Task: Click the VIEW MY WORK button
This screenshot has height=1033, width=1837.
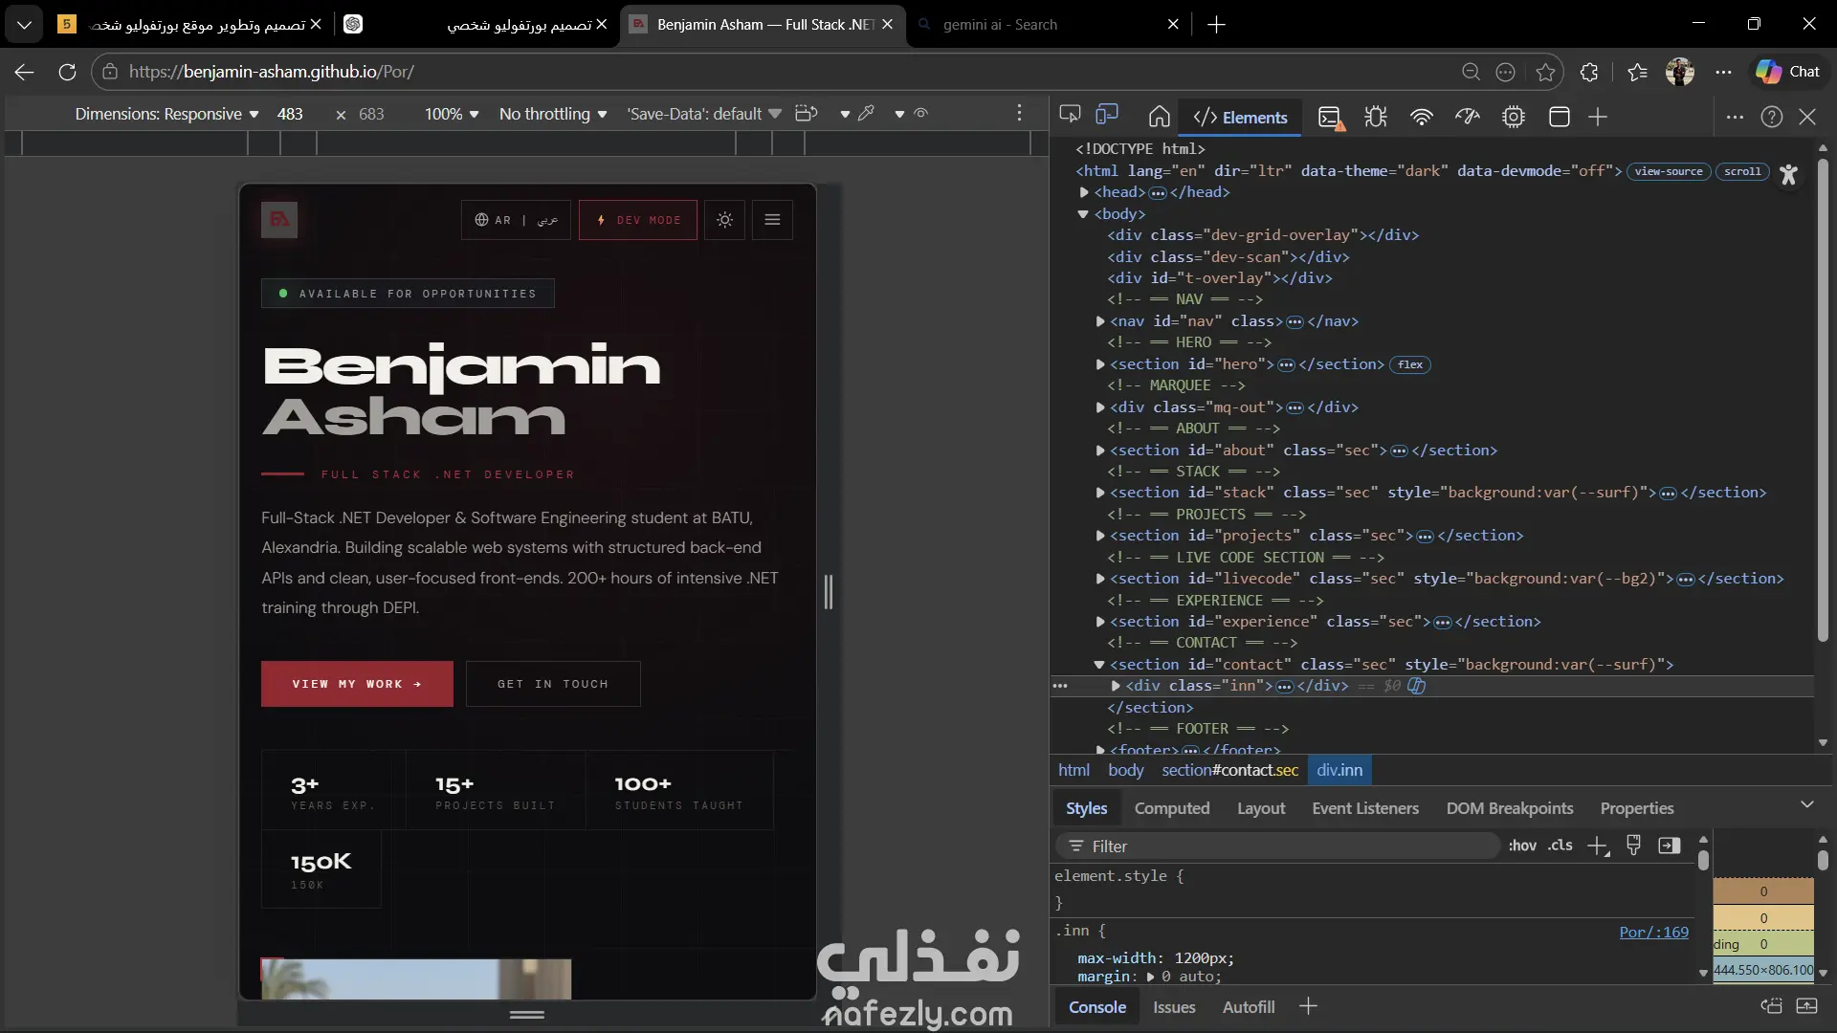Action: coord(357,684)
